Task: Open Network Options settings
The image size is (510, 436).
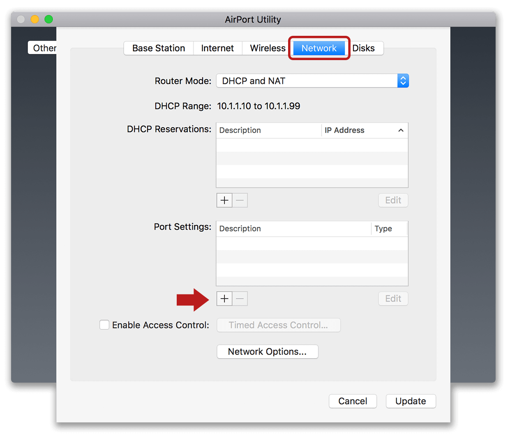Action: pyautogui.click(x=267, y=352)
